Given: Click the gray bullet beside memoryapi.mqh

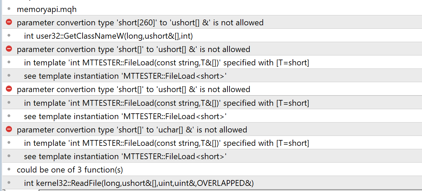Looking at the screenshot, I should 9,9.
